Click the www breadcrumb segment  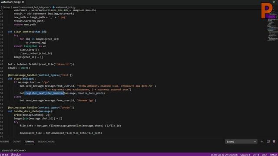(x=16, y=7)
